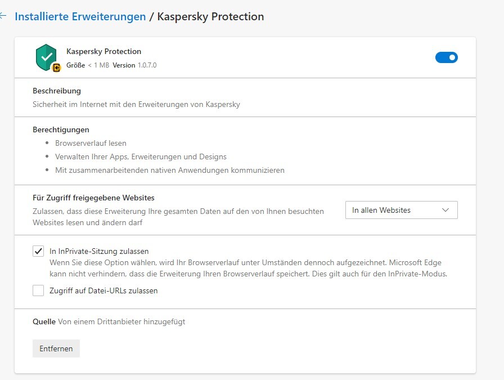Click Kaspersky Protection breadcrumb title
504x380 pixels.
210,16
